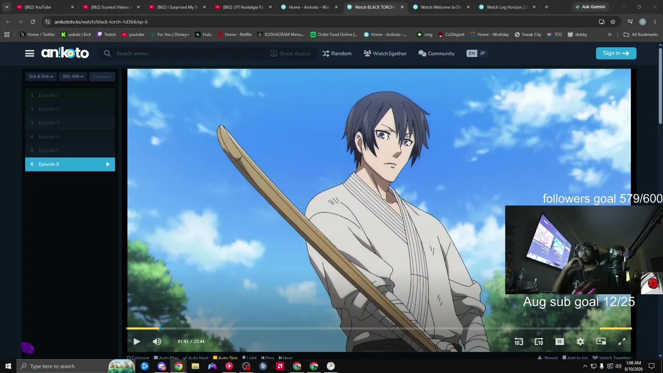Click Add to list
Image resolution: width=663 pixels, height=373 pixels.
tap(575, 358)
